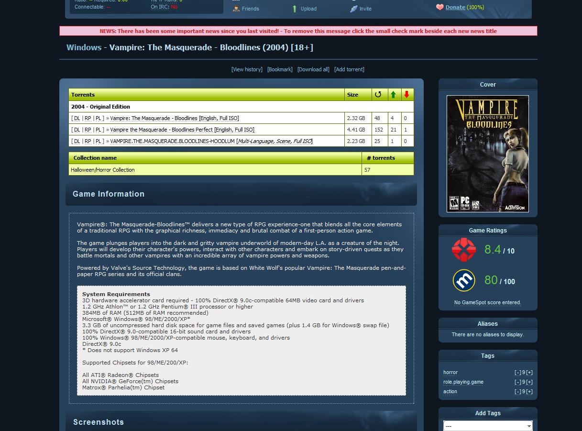Click RP for Bloodlines Perfect torrent
Image resolution: width=582 pixels, height=431 pixels.
point(88,130)
